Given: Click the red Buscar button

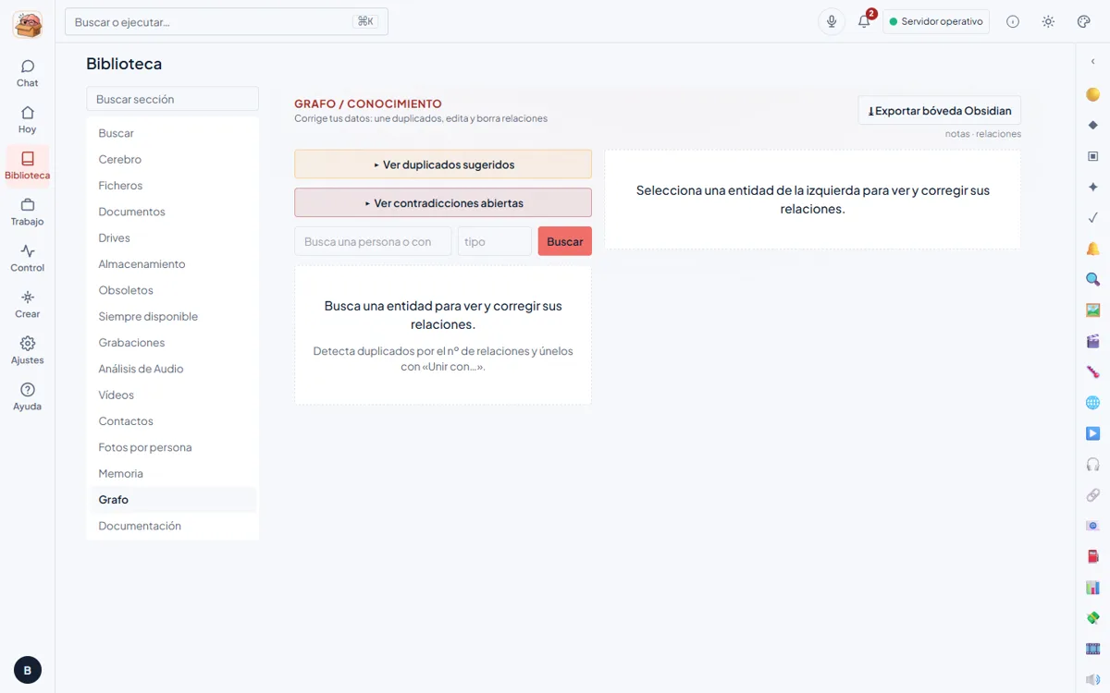Looking at the screenshot, I should [x=565, y=241].
